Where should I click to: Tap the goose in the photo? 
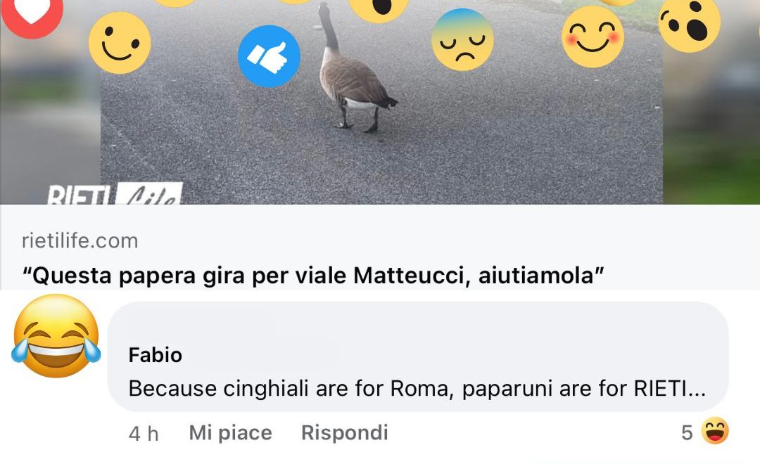(354, 67)
